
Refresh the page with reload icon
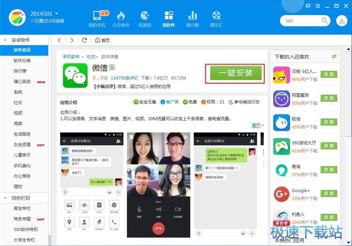[x=84, y=40]
